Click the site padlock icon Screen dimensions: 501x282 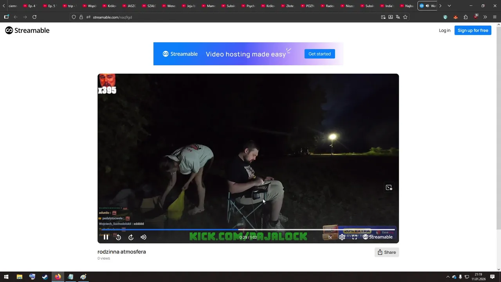pos(81,17)
